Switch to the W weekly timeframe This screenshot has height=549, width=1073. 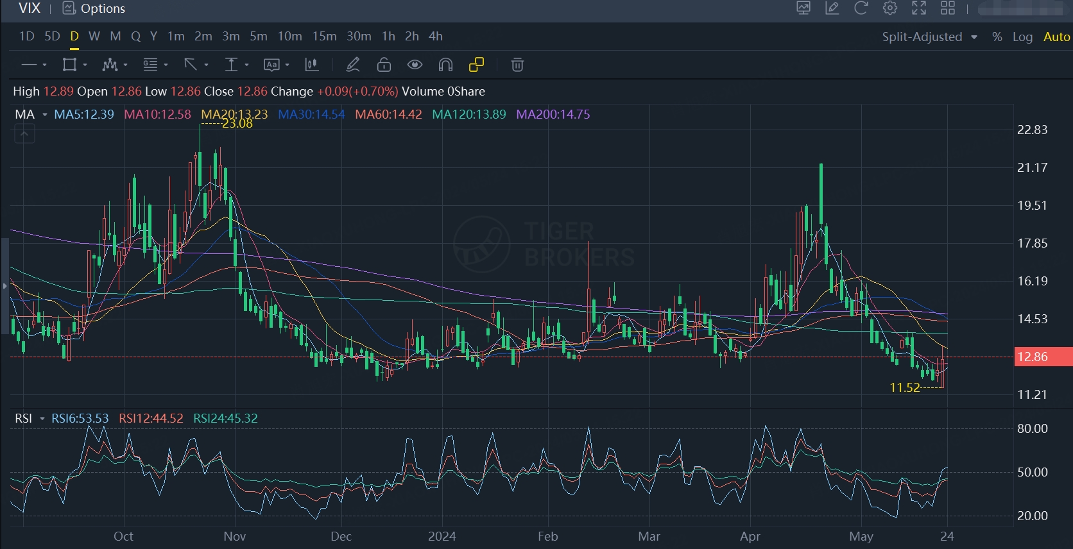[x=94, y=37]
